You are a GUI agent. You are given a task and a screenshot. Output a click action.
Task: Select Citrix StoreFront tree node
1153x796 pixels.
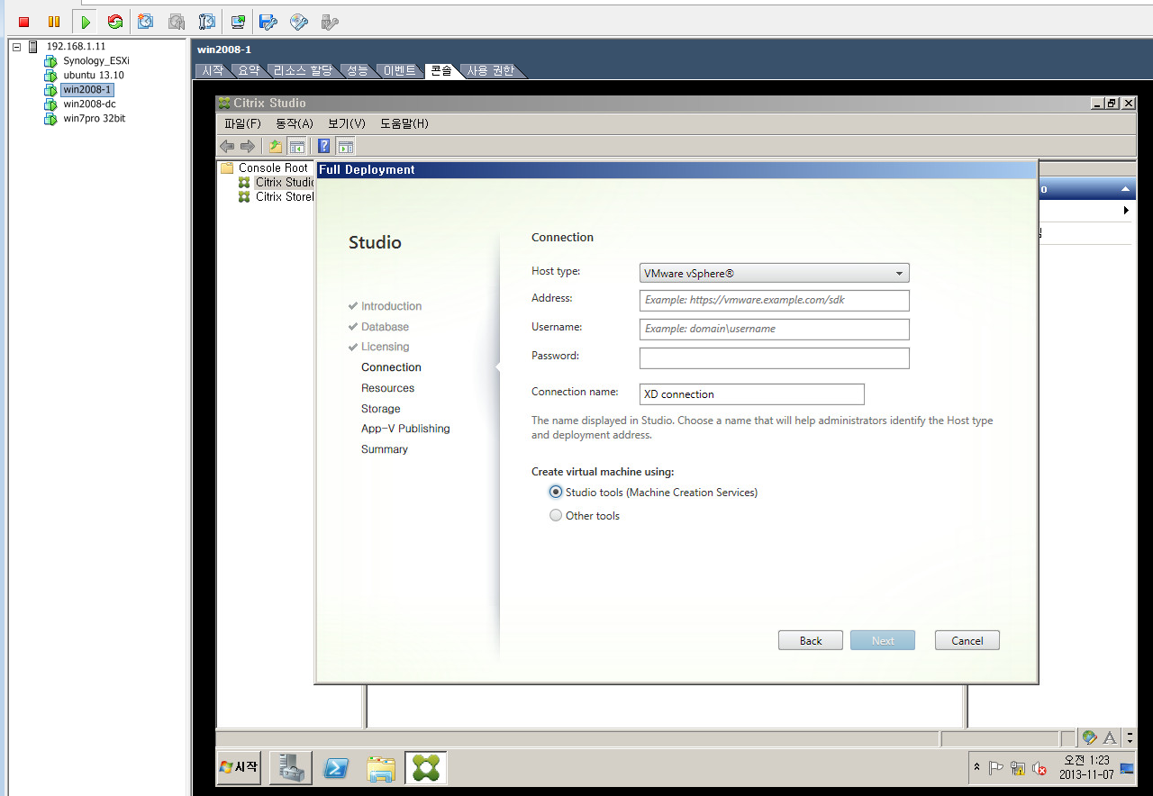(x=285, y=196)
